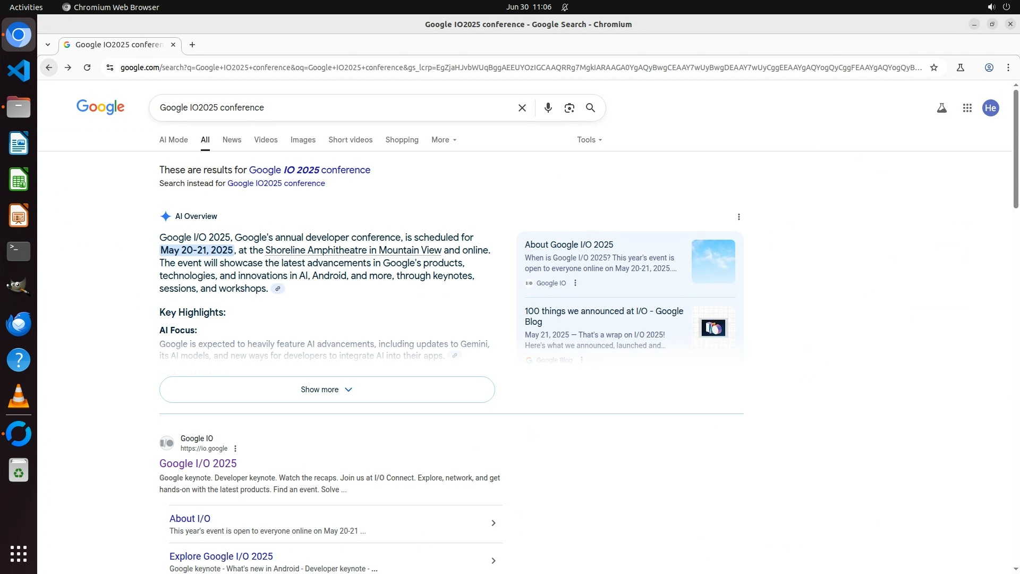
Task: Clear the search box with X icon
Action: (x=522, y=108)
